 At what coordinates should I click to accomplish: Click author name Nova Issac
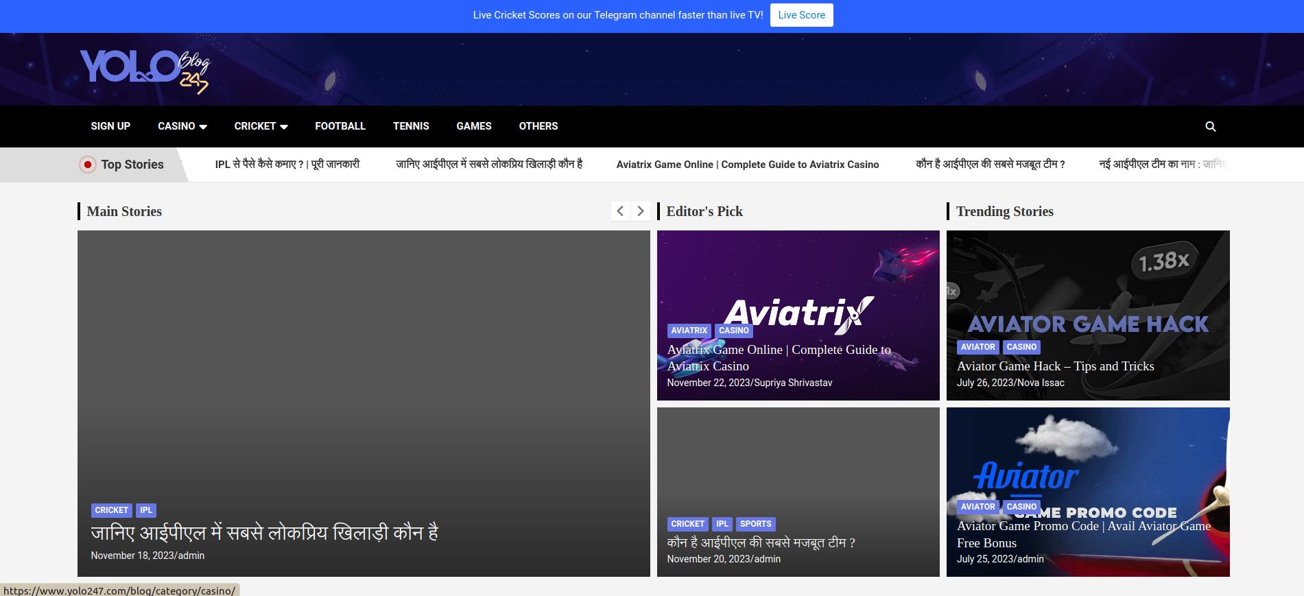pyautogui.click(x=1041, y=383)
